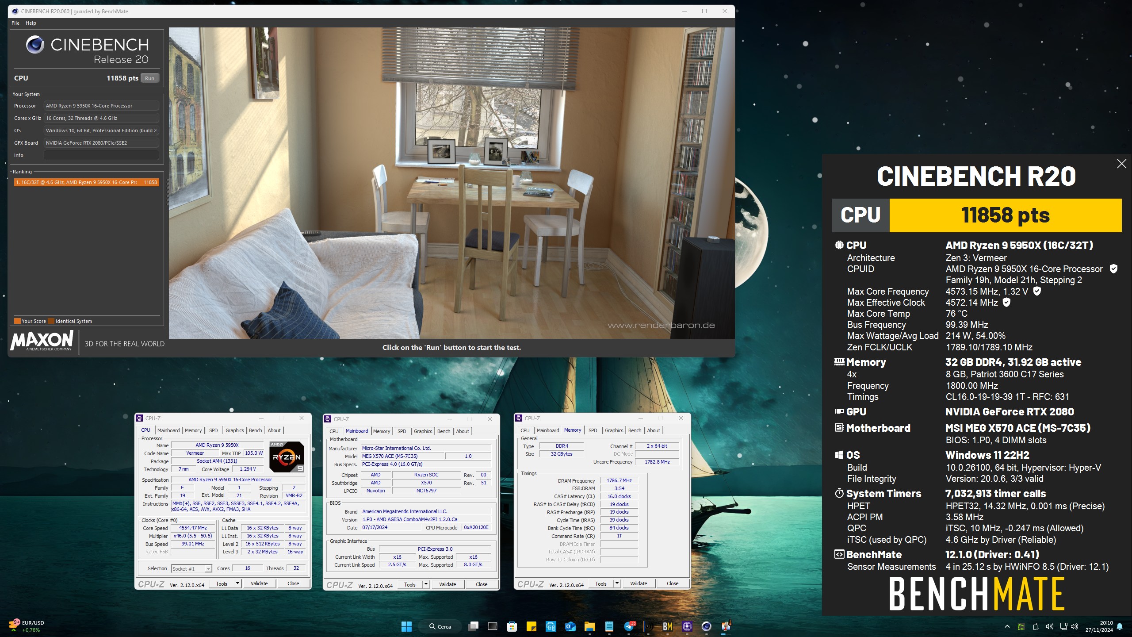
Task: Open Telegram with 42 unread badge
Action: pos(629,626)
